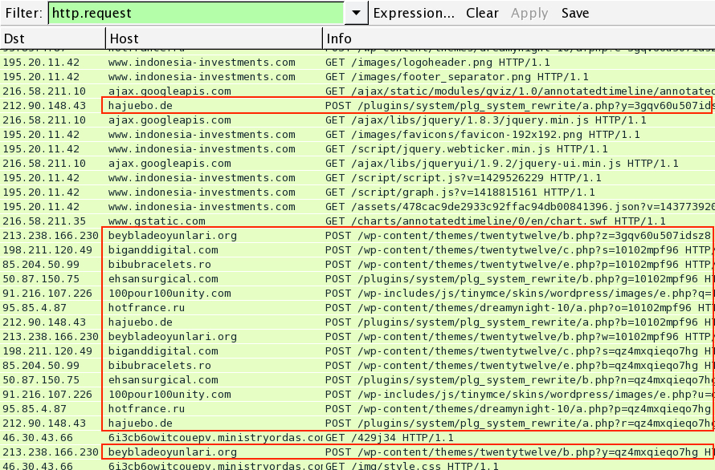The width and height of the screenshot is (715, 470).
Task: Select the hajuebo.de POST a.php?y=3gqv60u507ids row
Action: click(357, 106)
